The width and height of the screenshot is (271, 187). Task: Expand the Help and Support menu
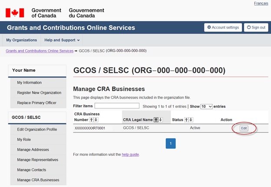[x=62, y=40]
